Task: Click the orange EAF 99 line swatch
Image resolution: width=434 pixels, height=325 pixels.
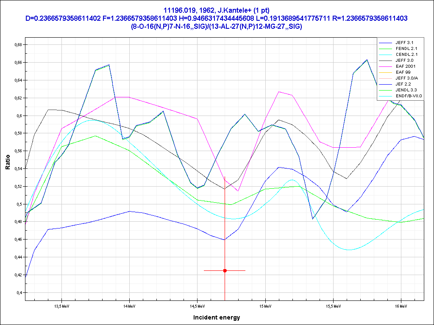Action: click(385, 72)
